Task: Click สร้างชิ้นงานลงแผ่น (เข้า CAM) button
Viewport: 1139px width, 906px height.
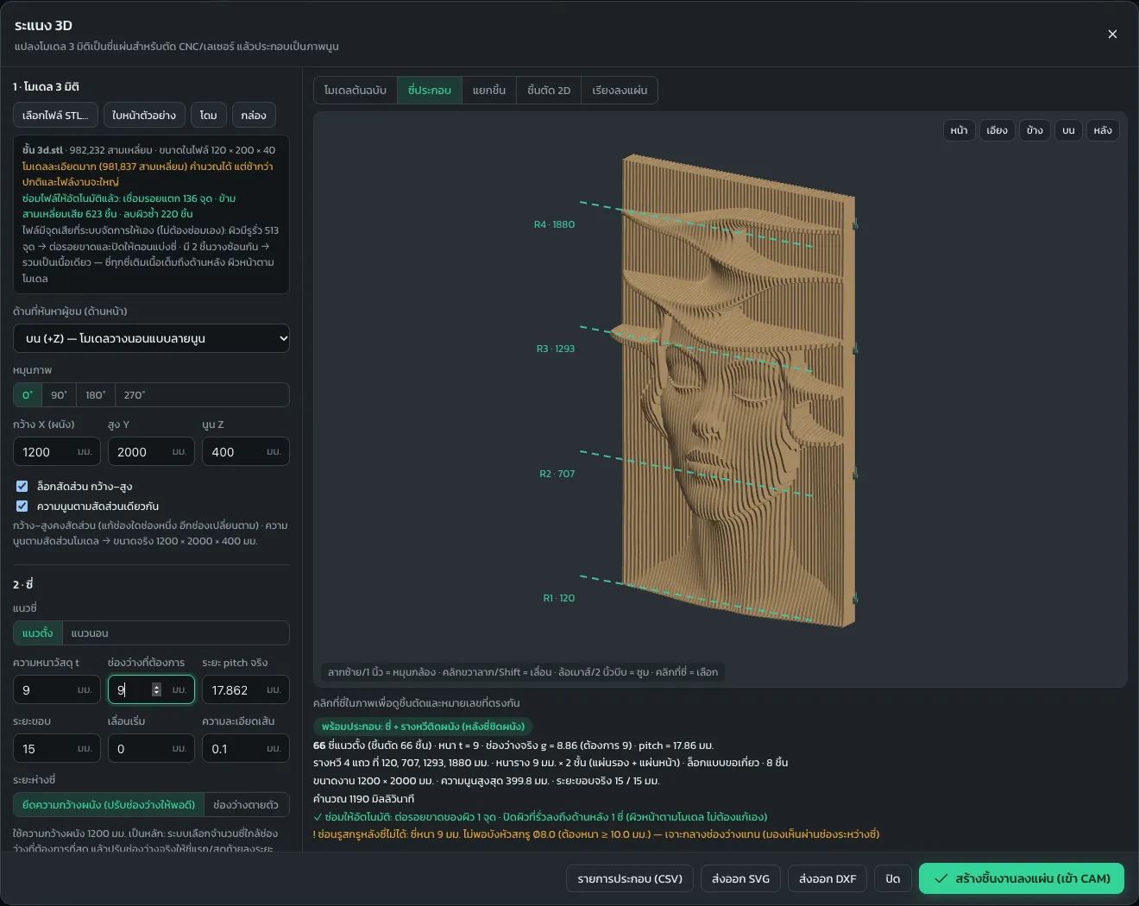Action: pos(1022,878)
